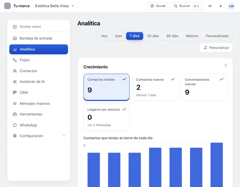240x187 pixels.
Task: Select the Llegaron por anuncio card
Action: [106, 117]
